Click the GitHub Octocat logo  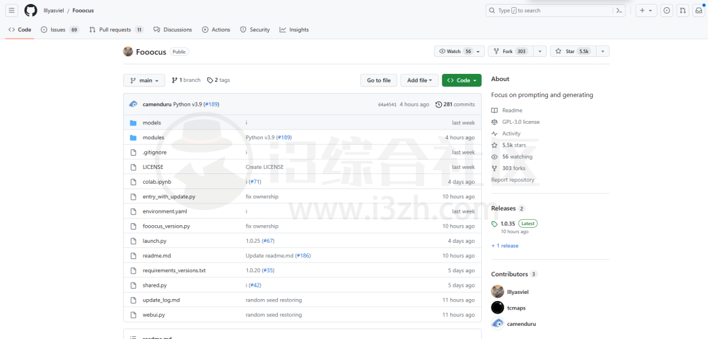pyautogui.click(x=31, y=10)
